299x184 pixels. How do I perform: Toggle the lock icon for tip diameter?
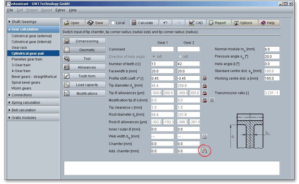point(205,85)
